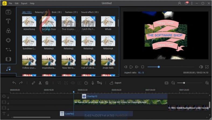Screen dimensions: 212x120
Task: Open the messages notification icon in the title bar
Action: [x=186, y=3]
